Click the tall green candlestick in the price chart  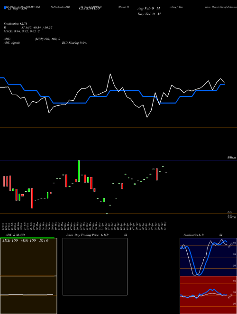[x=79, y=171]
